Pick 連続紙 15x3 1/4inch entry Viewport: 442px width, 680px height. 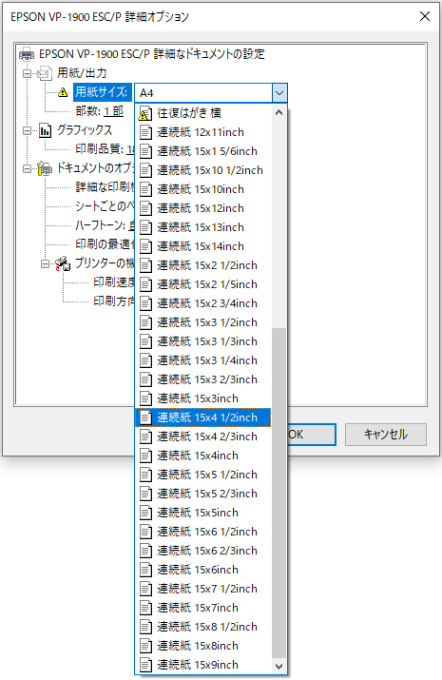pyautogui.click(x=202, y=360)
